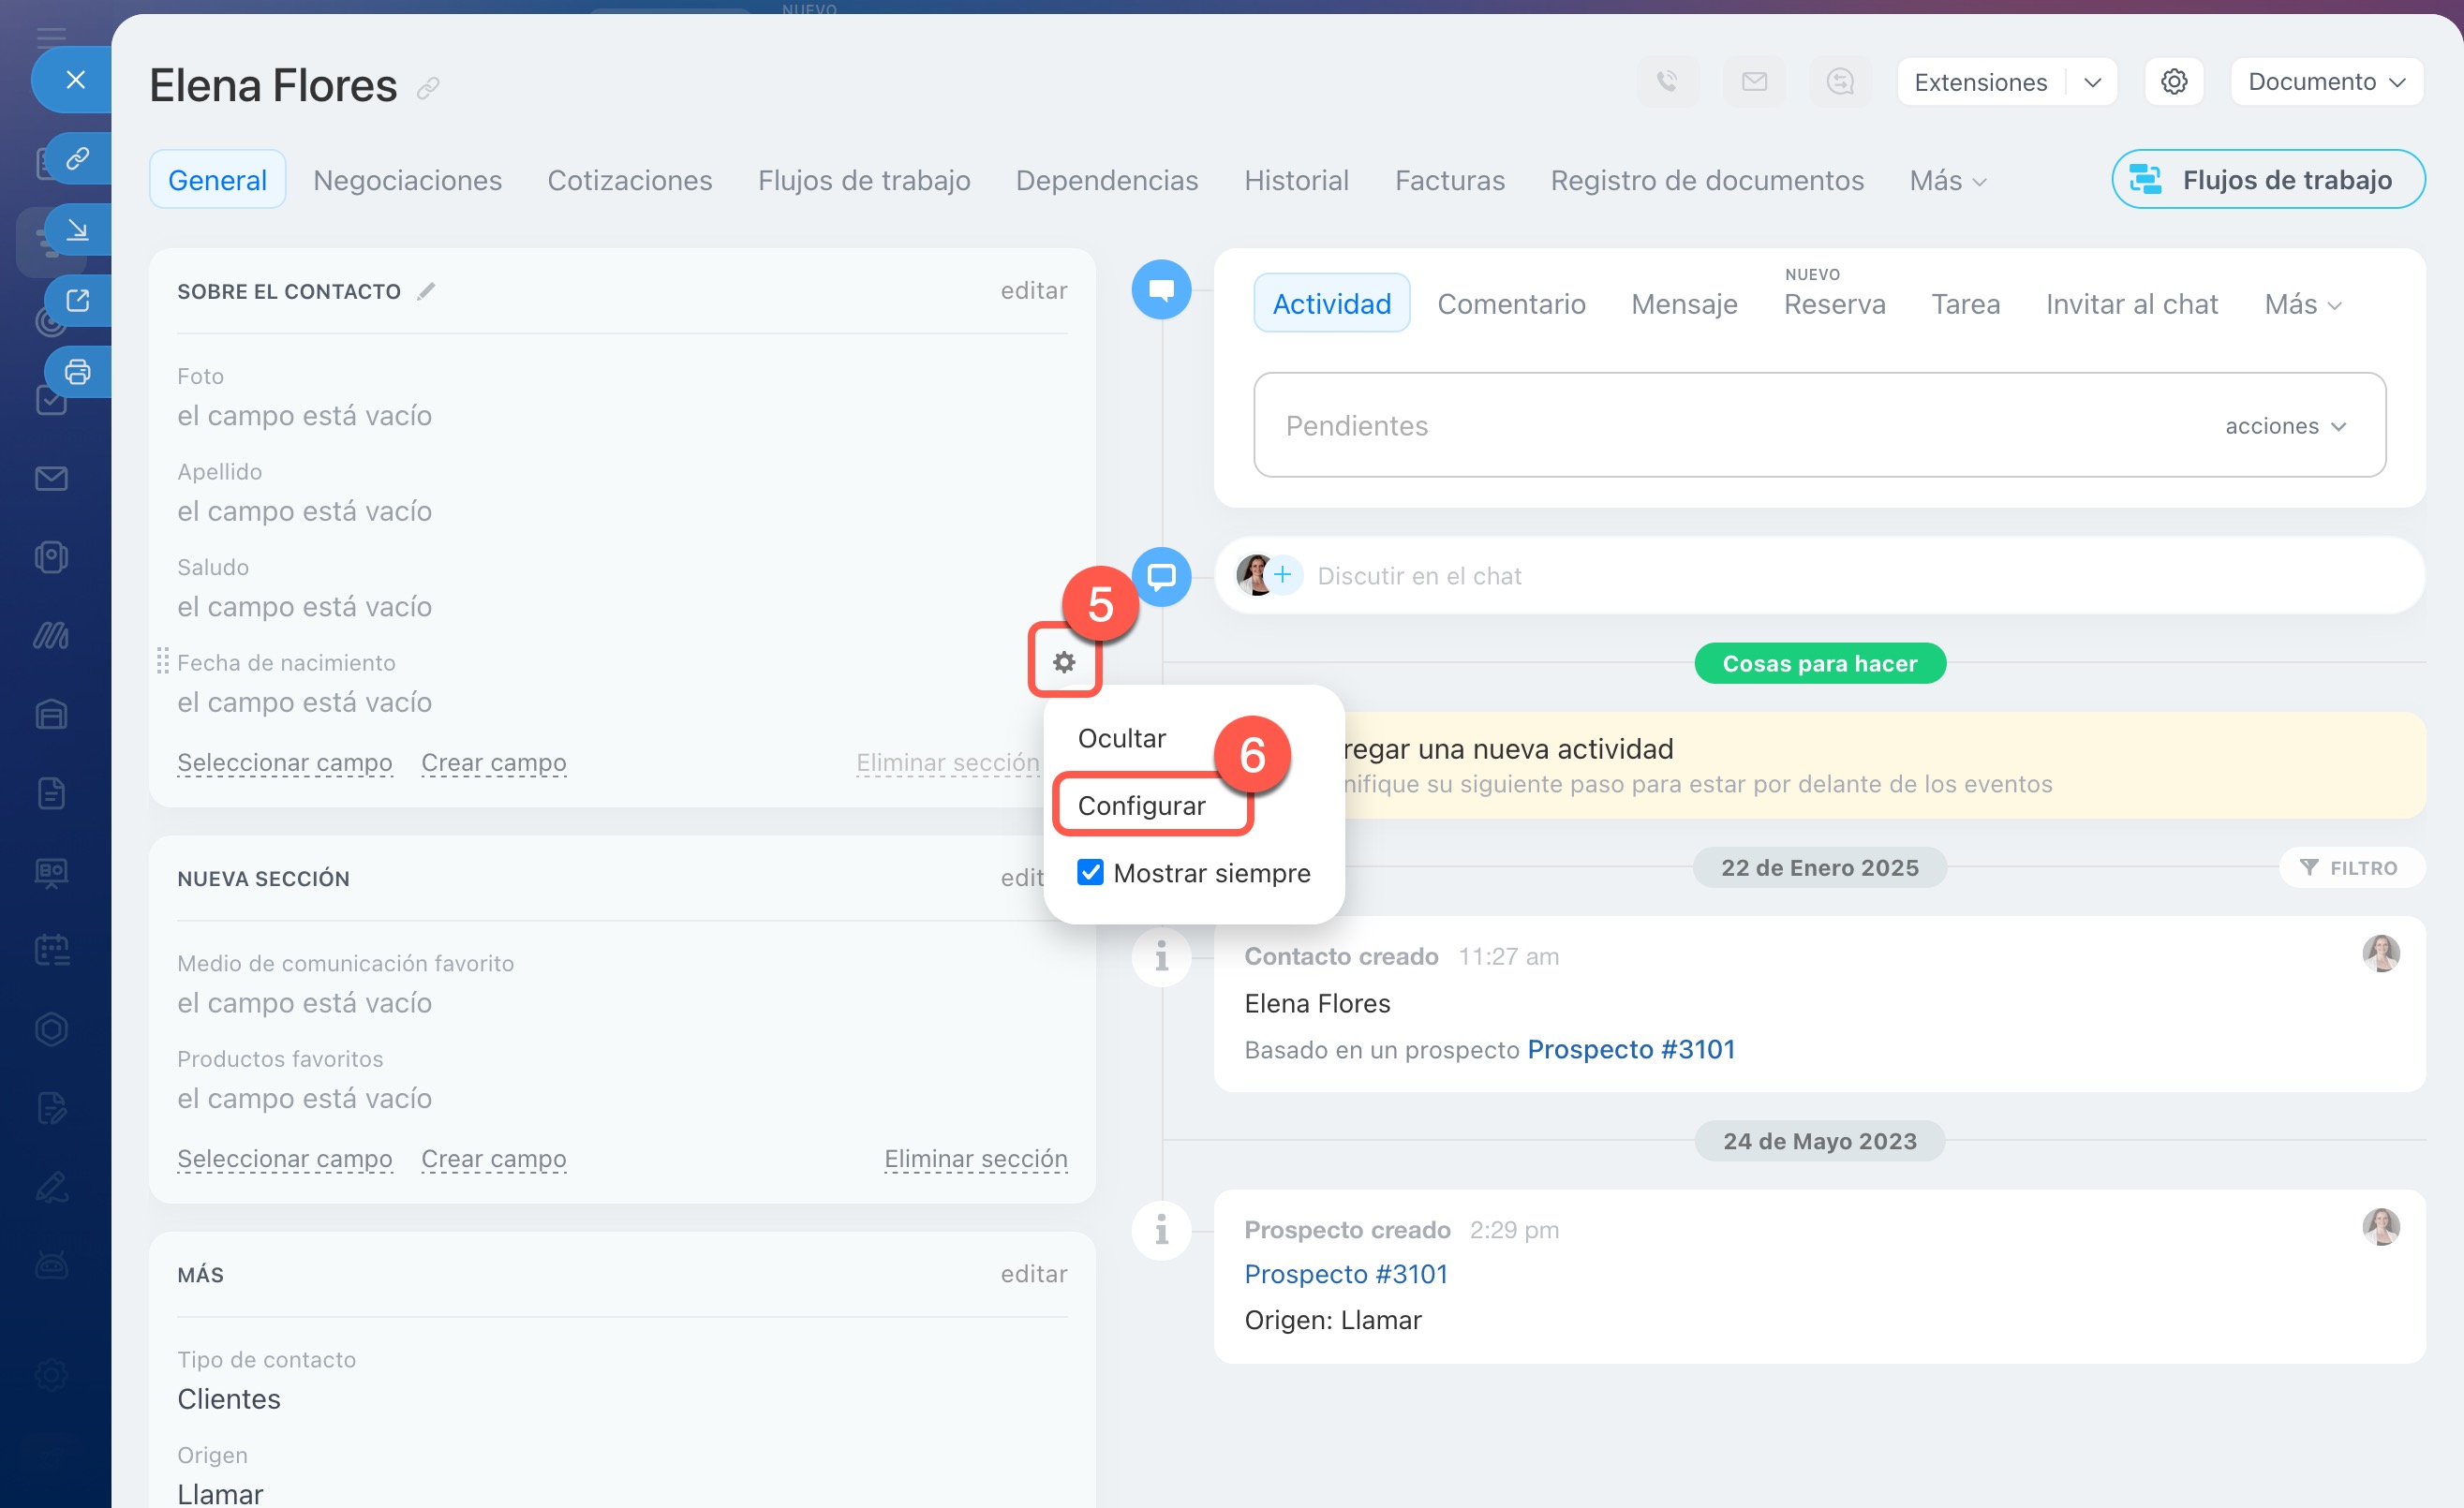
Task: Click the gear icon next to Fecha de nacimiento
Action: click(1064, 661)
